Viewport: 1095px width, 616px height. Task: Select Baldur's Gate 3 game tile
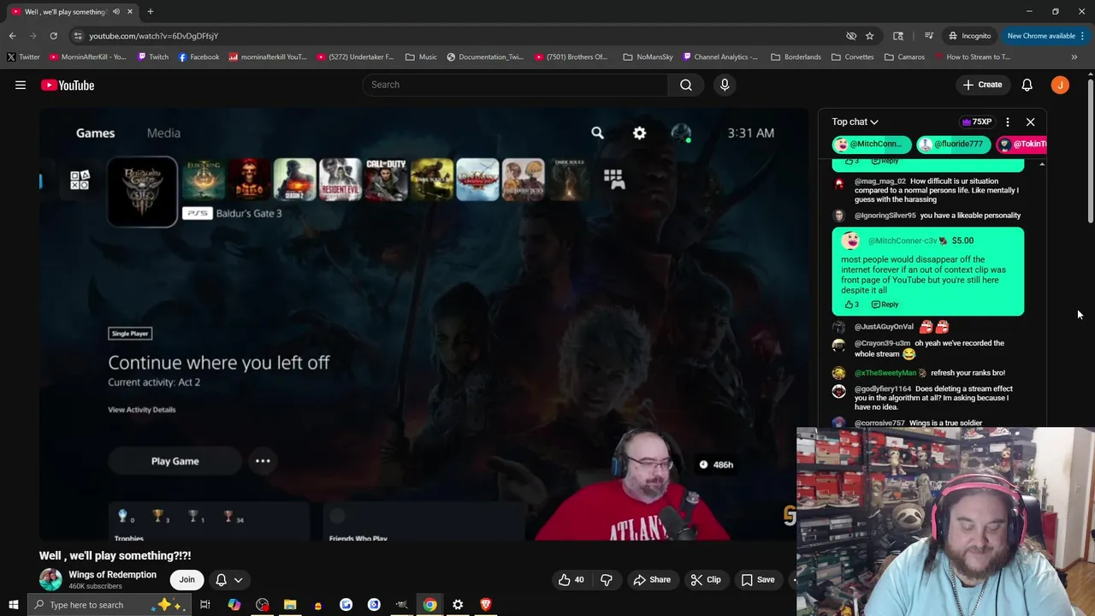pyautogui.click(x=142, y=192)
